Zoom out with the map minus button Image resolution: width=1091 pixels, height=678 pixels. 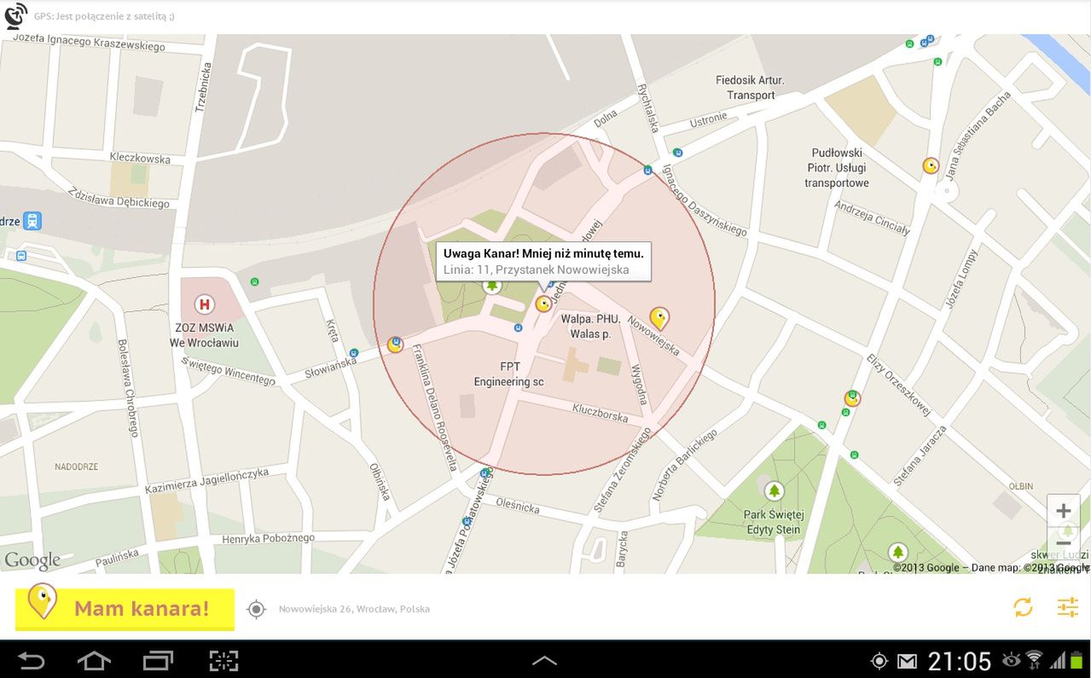click(1063, 543)
